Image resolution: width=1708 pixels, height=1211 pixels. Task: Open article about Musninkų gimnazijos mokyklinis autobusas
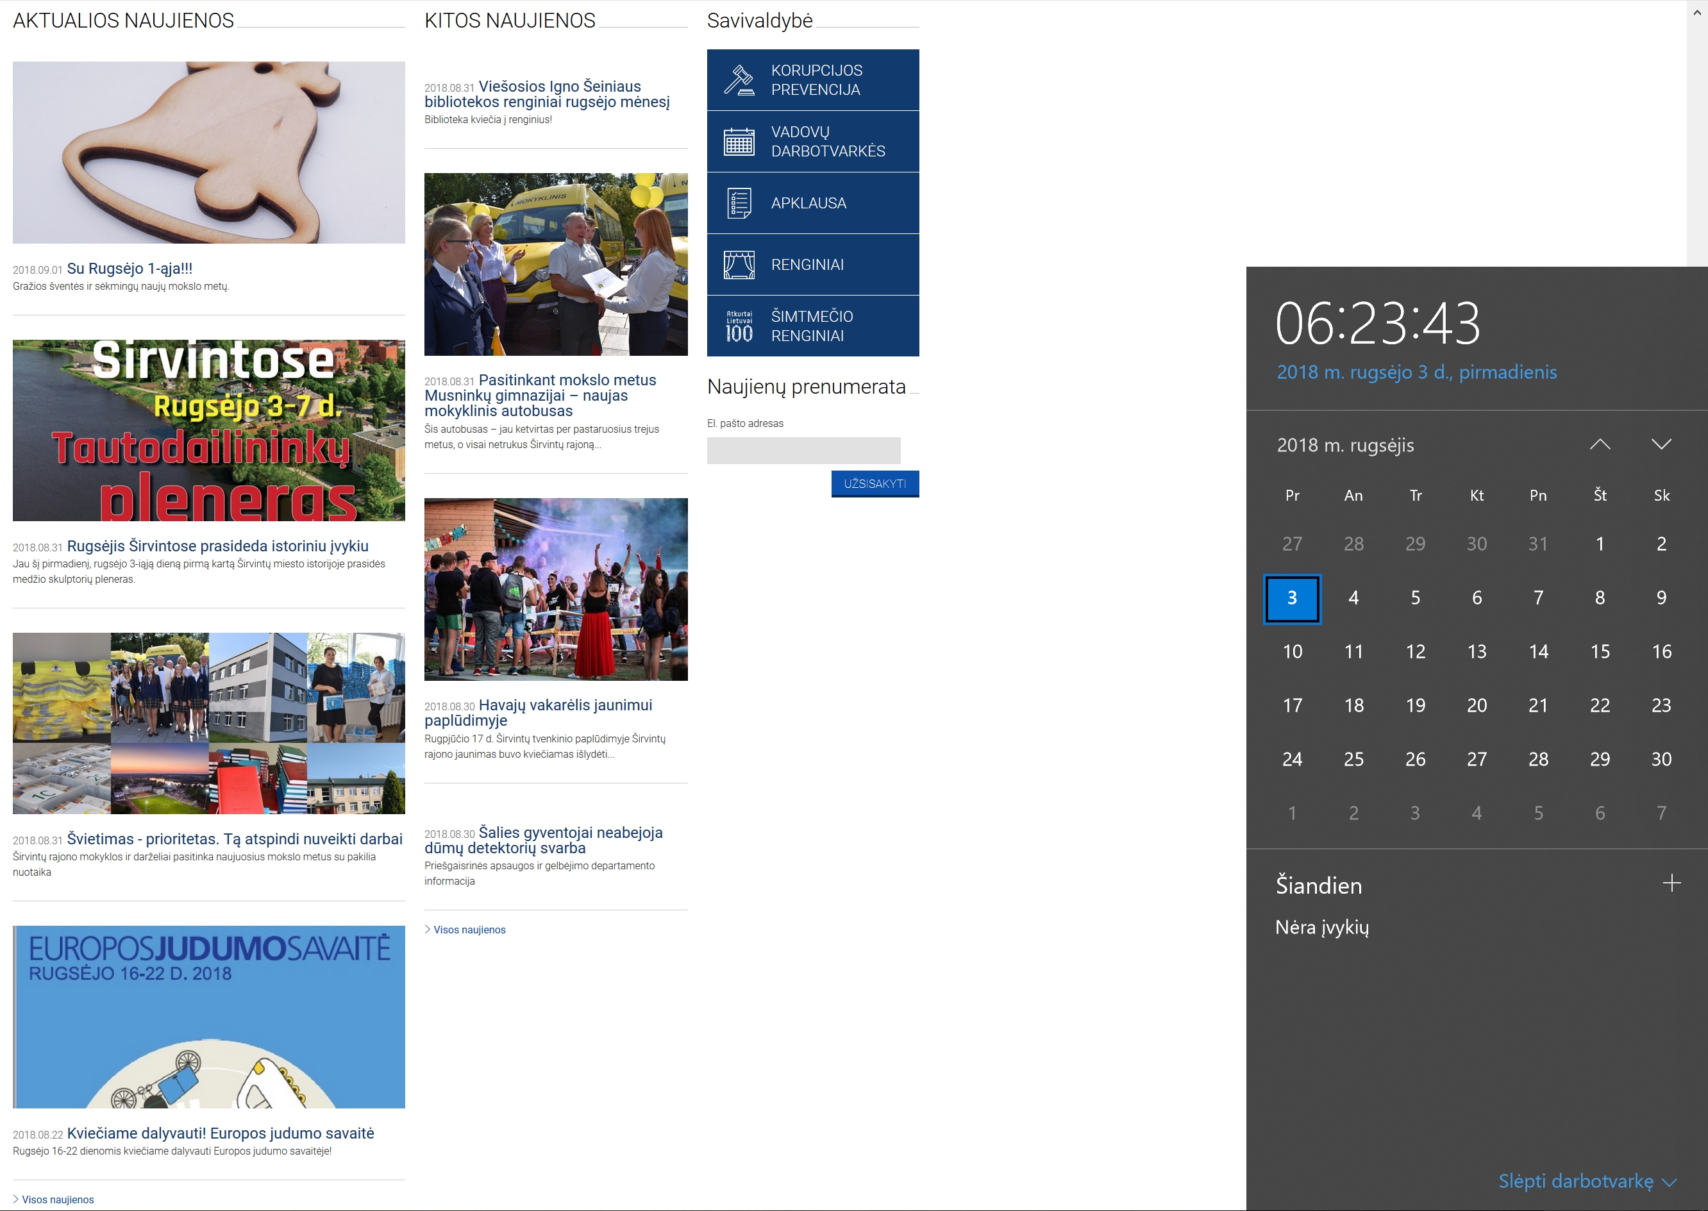tap(540, 395)
